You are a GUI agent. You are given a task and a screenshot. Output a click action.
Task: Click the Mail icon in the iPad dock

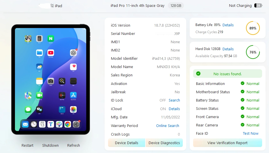(x=25, y=124)
